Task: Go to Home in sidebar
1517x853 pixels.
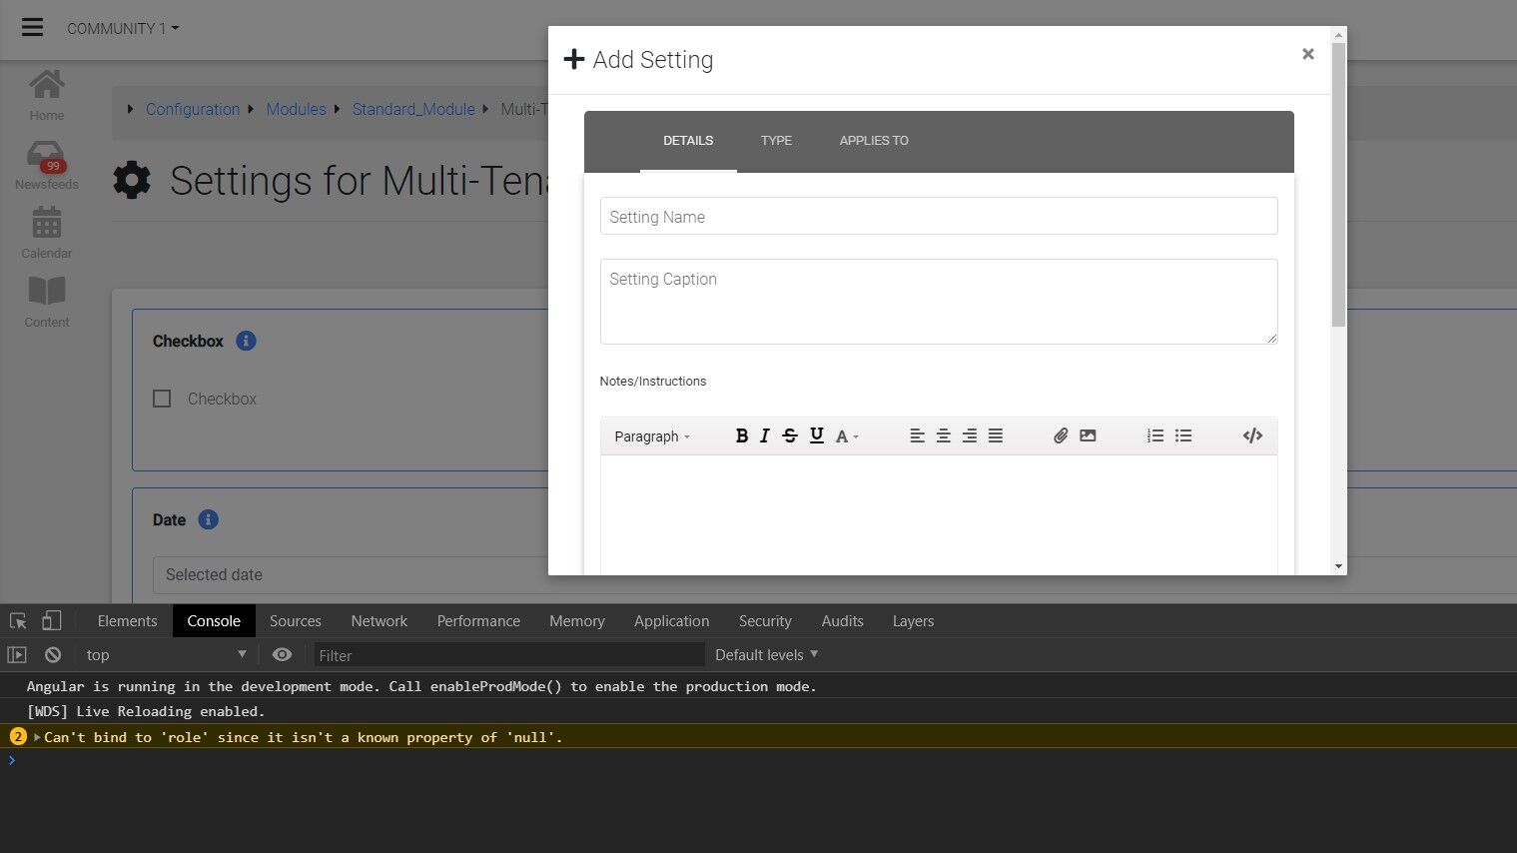Action: tap(46, 96)
